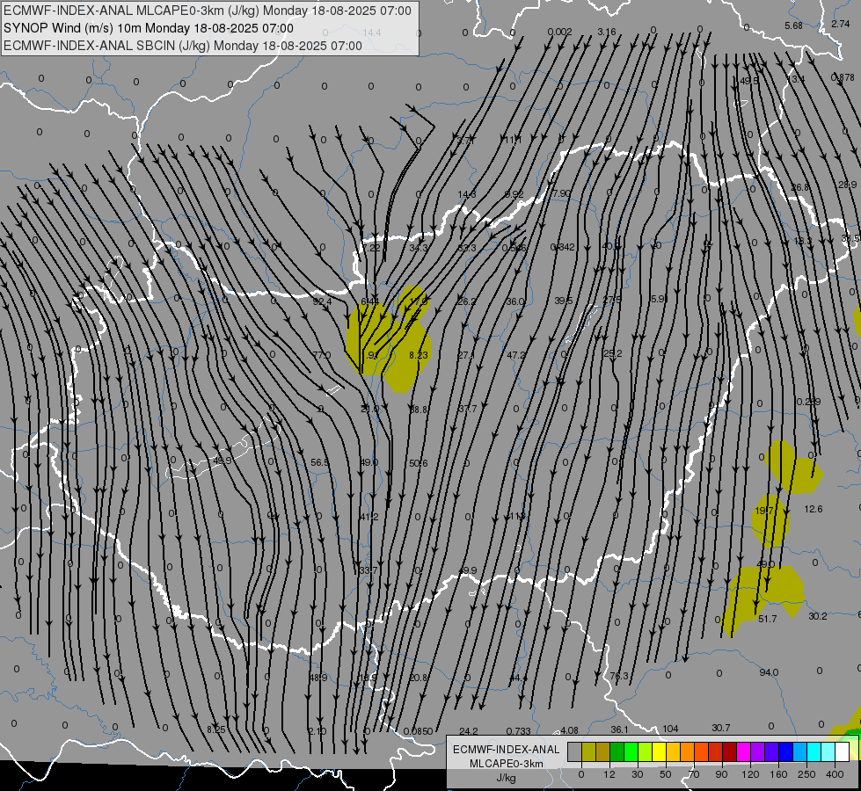Select the magenta swatch in the legend
The height and width of the screenshot is (791, 861).
click(x=743, y=752)
